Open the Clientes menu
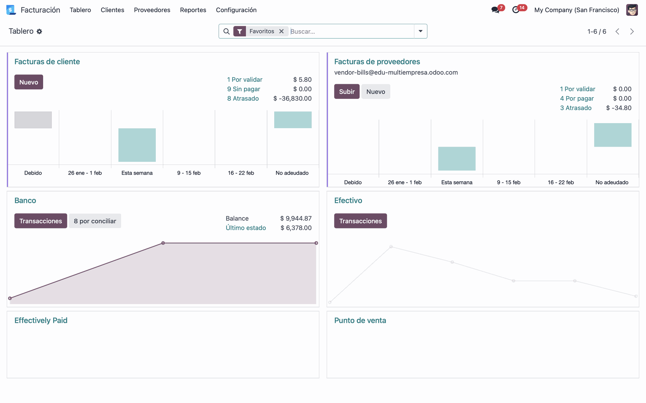Screen dimensions: 646x403 pyautogui.click(x=112, y=10)
